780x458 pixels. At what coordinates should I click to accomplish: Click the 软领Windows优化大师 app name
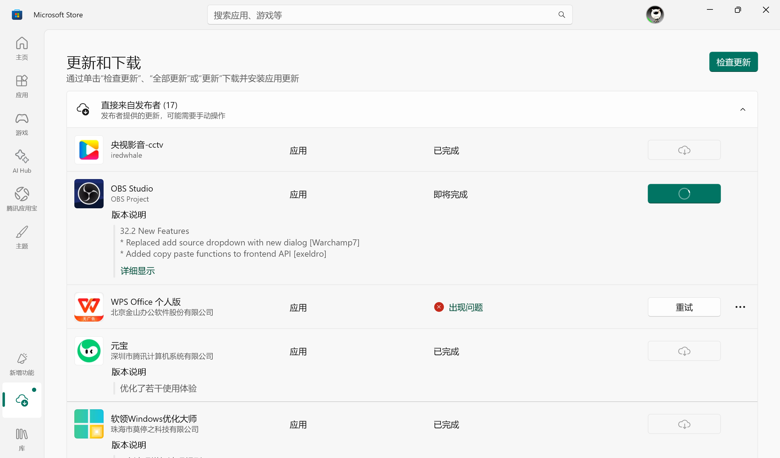154,419
